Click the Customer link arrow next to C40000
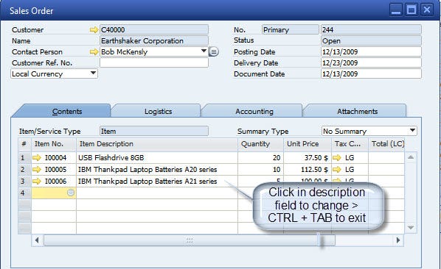The height and width of the screenshot is (269, 441). [x=94, y=29]
